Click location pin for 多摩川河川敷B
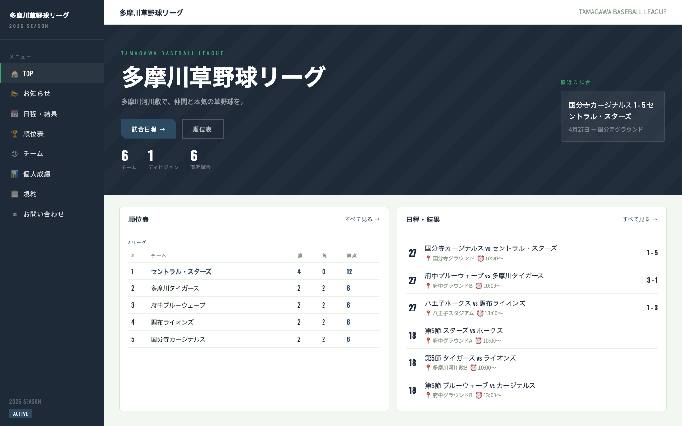 coord(428,368)
